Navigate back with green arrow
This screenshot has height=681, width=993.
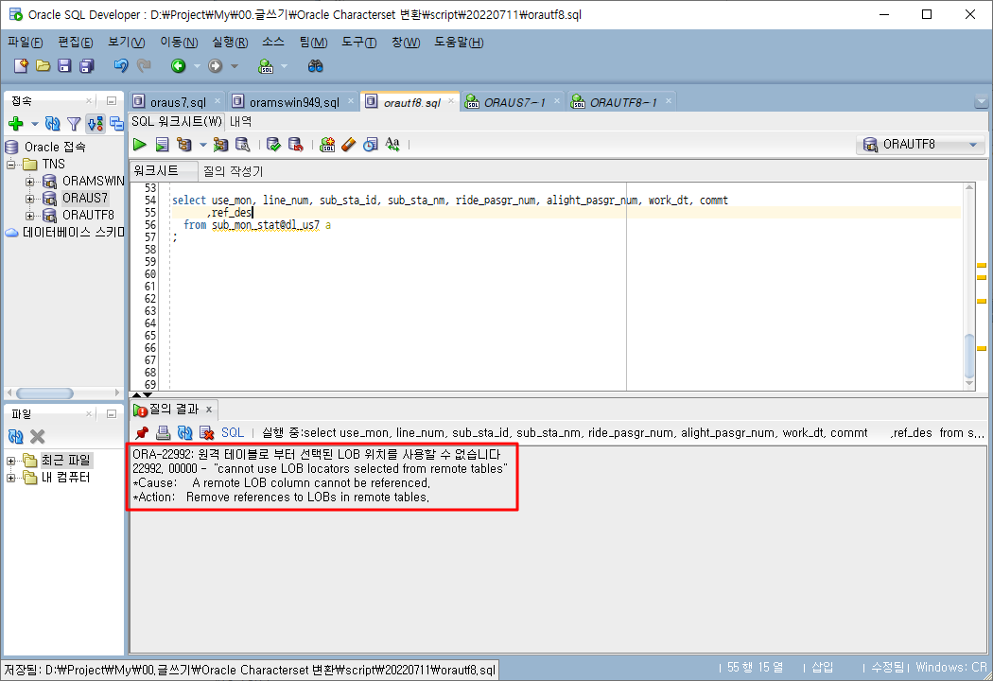[179, 66]
